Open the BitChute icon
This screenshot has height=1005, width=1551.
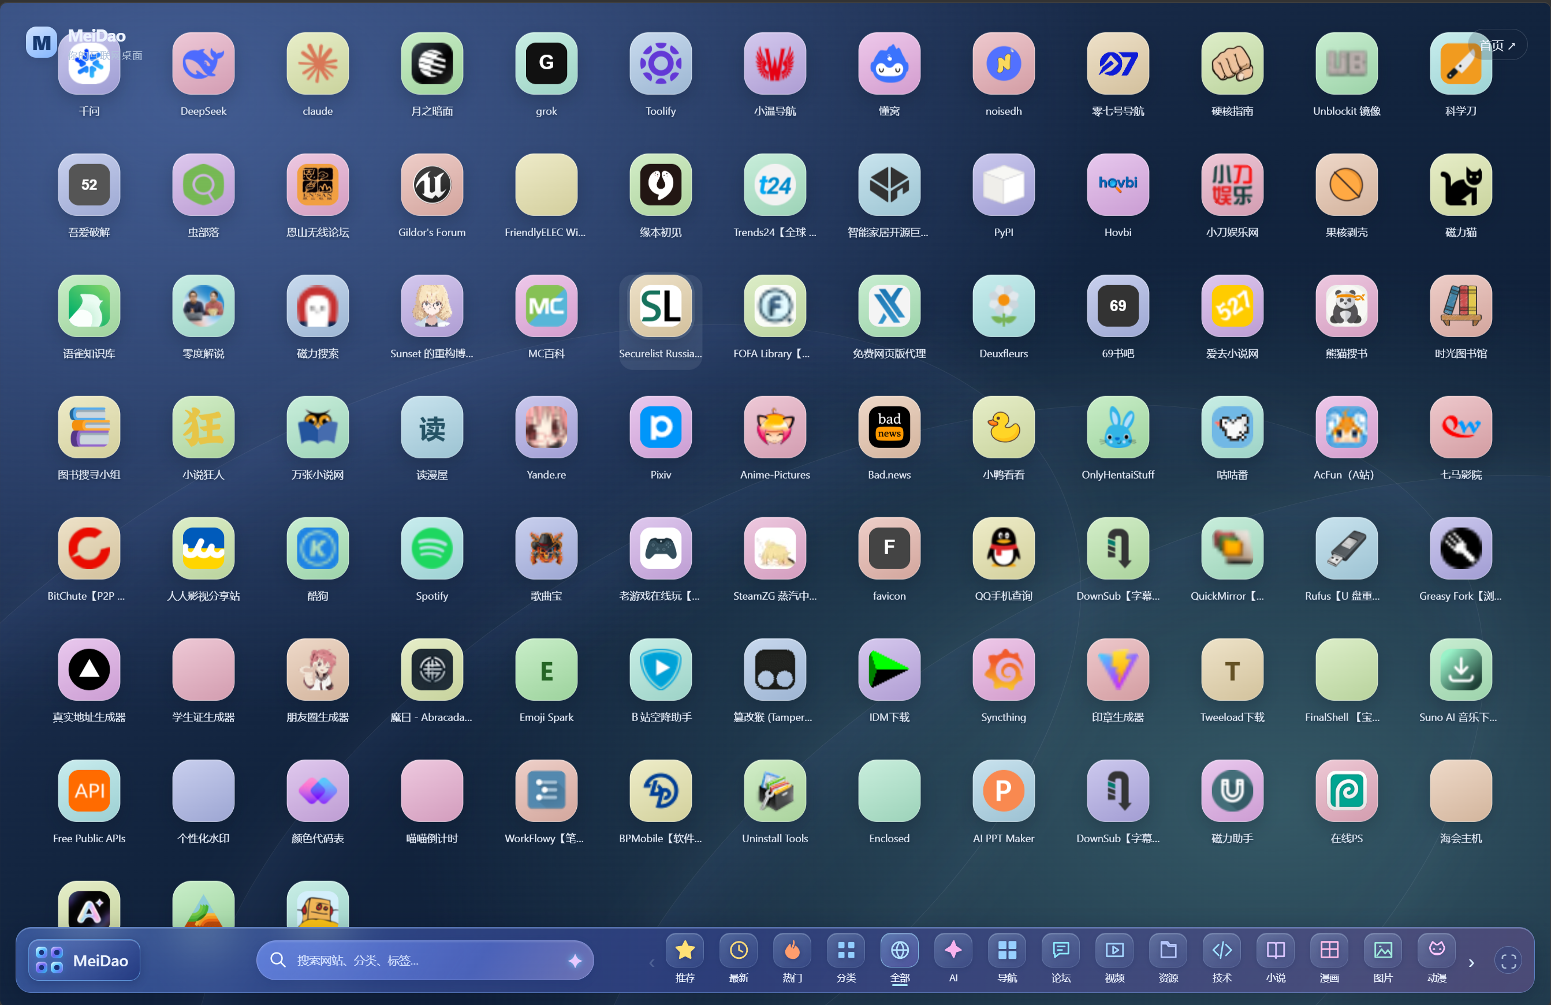pyautogui.click(x=88, y=548)
